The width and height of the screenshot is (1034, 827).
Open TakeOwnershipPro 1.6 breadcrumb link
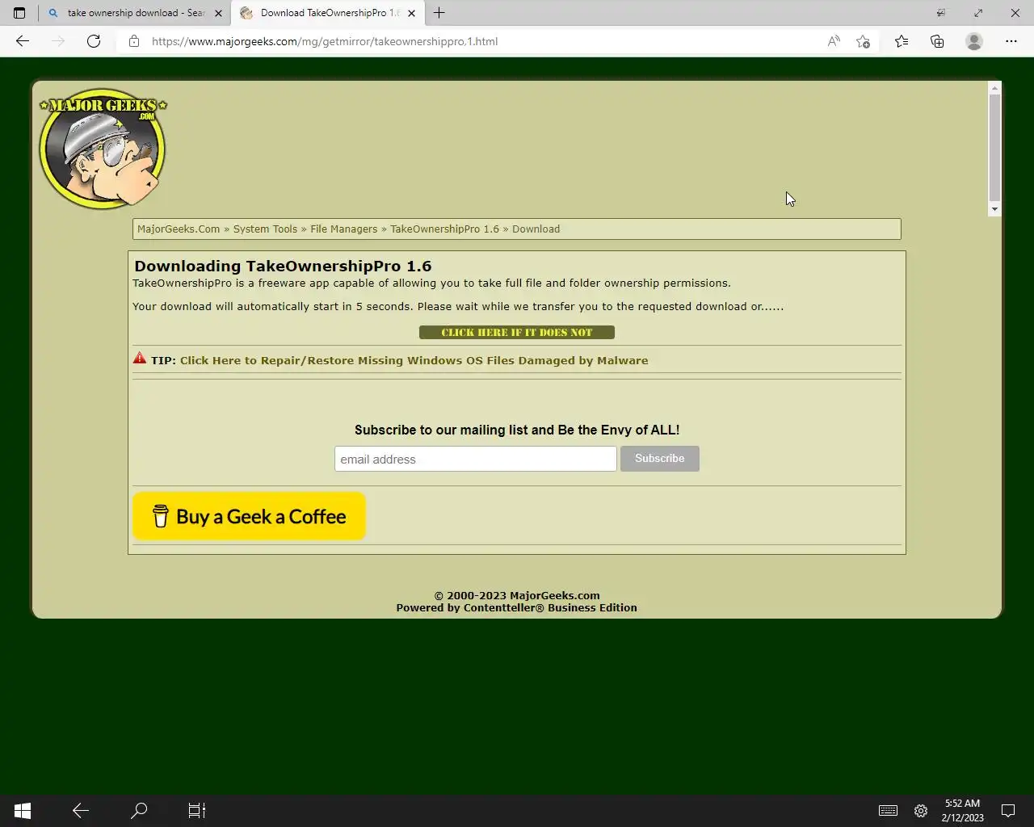click(x=444, y=229)
